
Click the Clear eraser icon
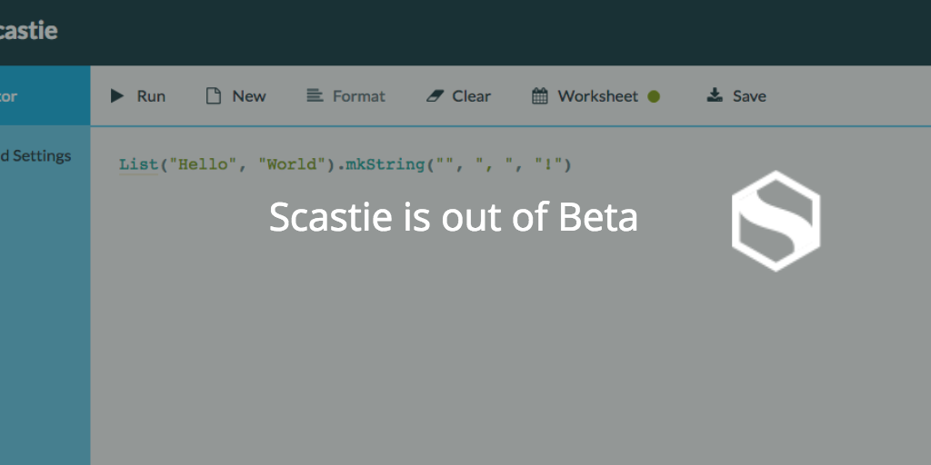(x=435, y=96)
